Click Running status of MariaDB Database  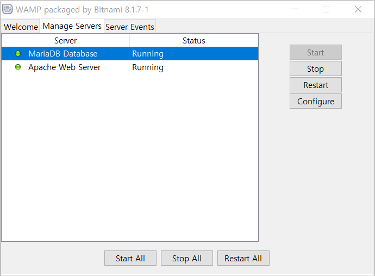click(148, 54)
